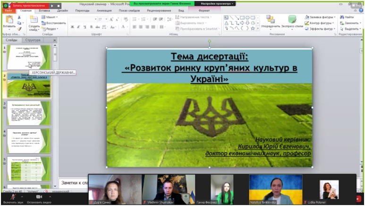
Task: Click the Clear formatting icon
Action: (126, 19)
